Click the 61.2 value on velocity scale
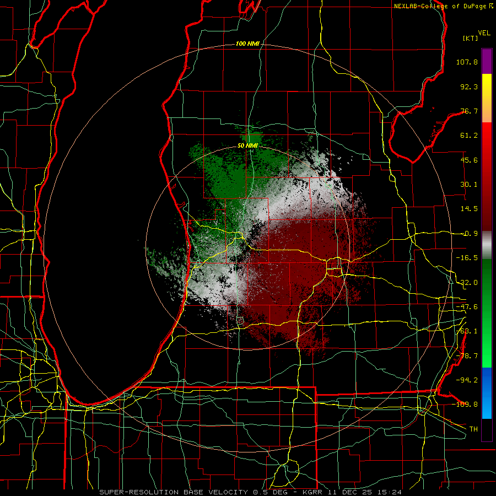 pyautogui.click(x=469, y=136)
